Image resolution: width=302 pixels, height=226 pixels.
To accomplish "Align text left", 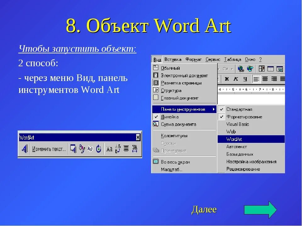I will (x=256, y=79).
